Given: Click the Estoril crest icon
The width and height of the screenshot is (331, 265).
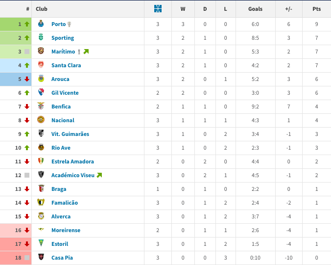Looking at the screenshot, I should click(x=41, y=243).
